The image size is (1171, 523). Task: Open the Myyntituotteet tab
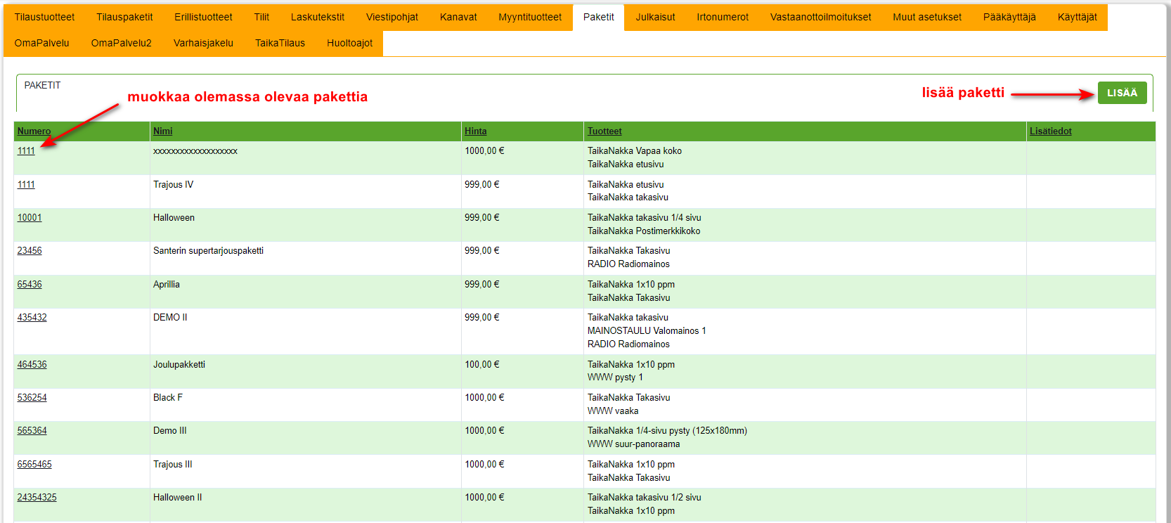coord(530,17)
